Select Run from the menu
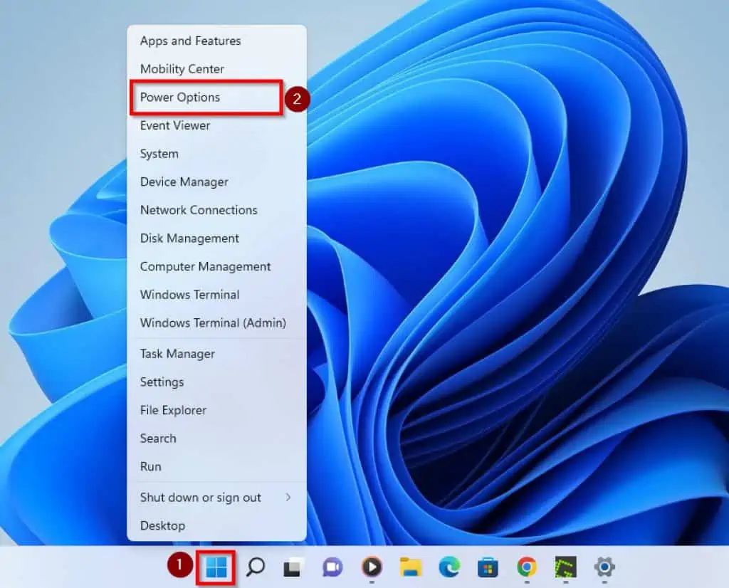 click(x=150, y=466)
